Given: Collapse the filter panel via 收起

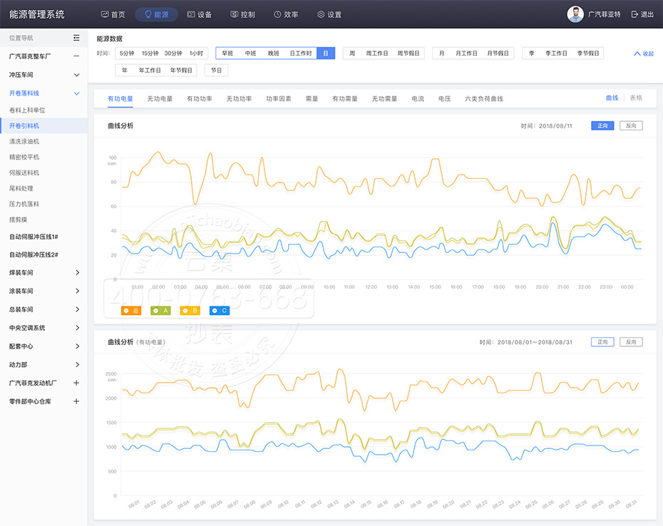Looking at the screenshot, I should tap(643, 53).
